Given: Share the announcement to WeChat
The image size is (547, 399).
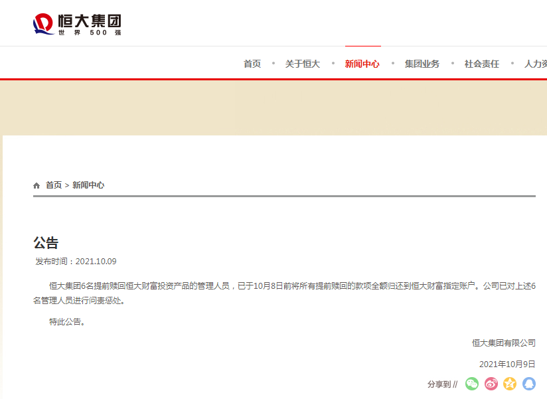Looking at the screenshot, I should 472,384.
